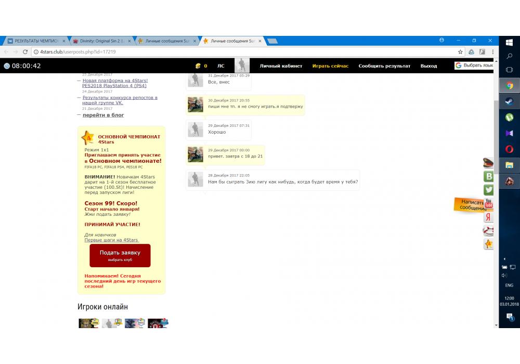Open Steam from the taskbar
Image resolution: width=520 pixels, height=364 pixels.
(x=510, y=102)
